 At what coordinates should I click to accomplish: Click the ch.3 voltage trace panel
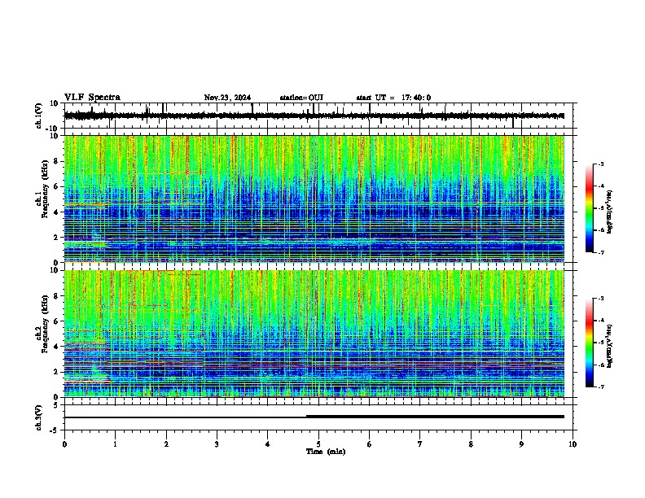(x=320, y=417)
